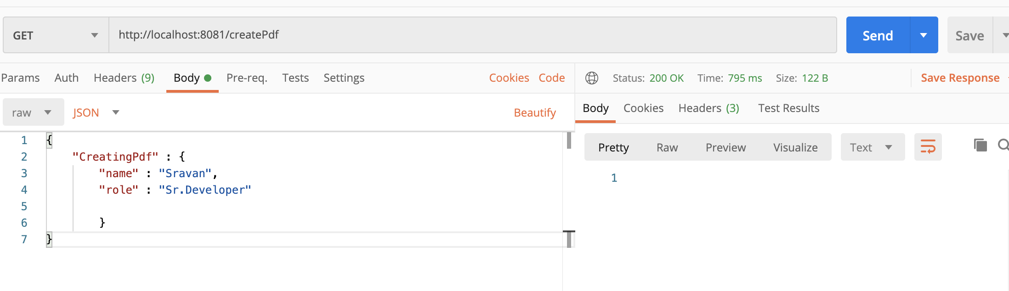Change the JSON format dropdown
The image size is (1009, 291).
point(96,112)
